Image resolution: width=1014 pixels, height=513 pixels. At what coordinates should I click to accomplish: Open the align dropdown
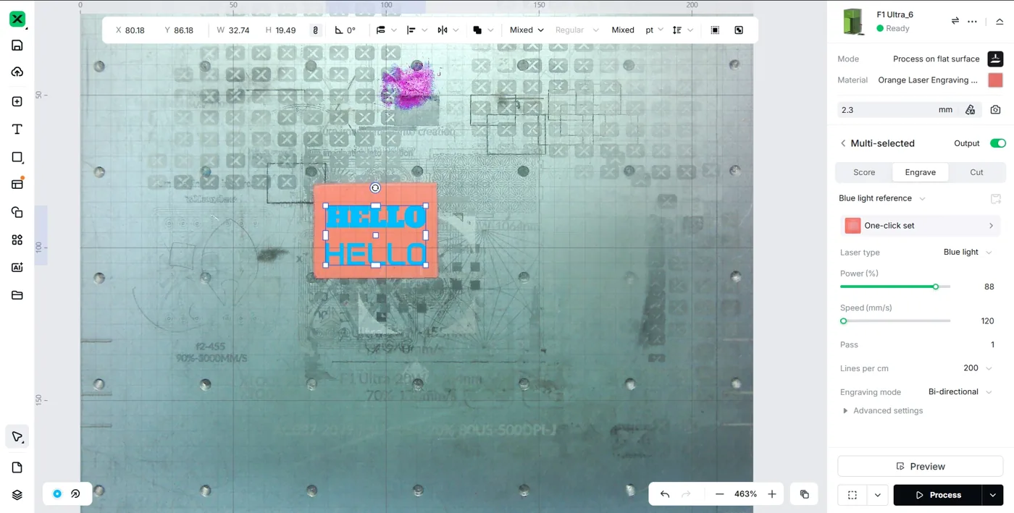[x=416, y=30]
